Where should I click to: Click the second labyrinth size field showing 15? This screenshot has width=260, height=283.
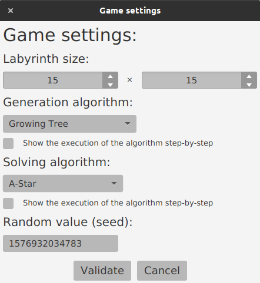(x=192, y=80)
